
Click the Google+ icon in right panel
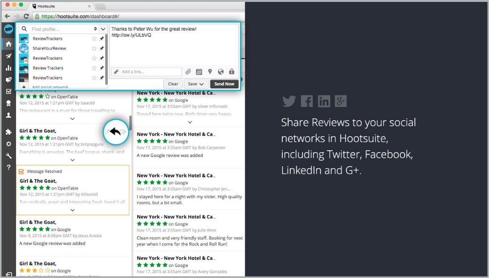coord(341,101)
